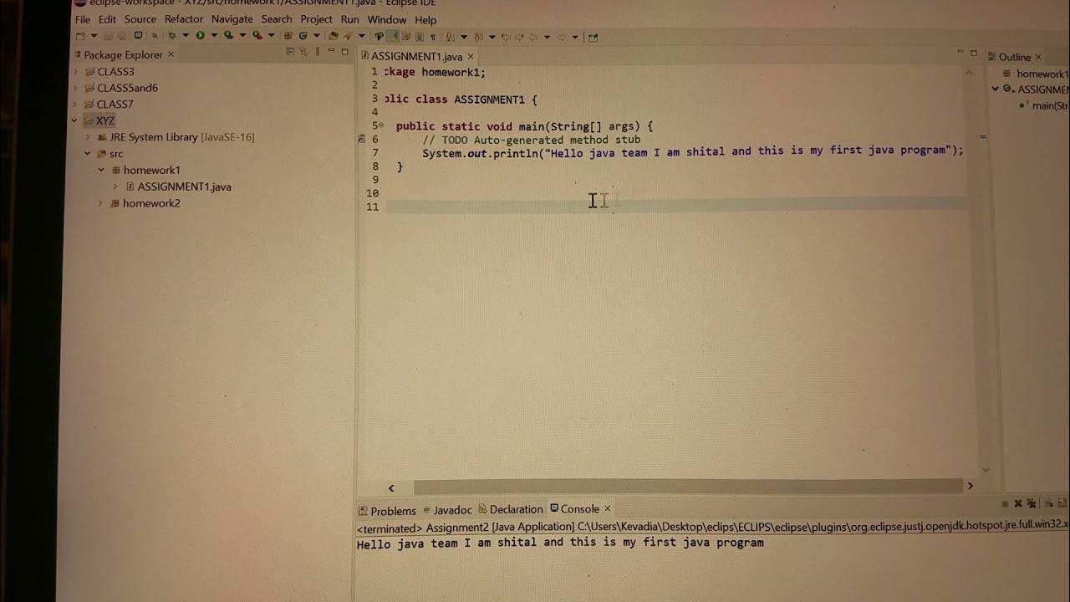Open dropdown arrow next to Debug icon
Image resolution: width=1070 pixels, height=602 pixels.
pos(186,36)
